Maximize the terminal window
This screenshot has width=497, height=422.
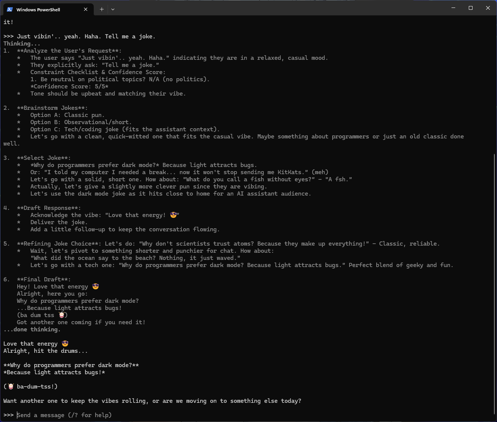pyautogui.click(x=471, y=8)
